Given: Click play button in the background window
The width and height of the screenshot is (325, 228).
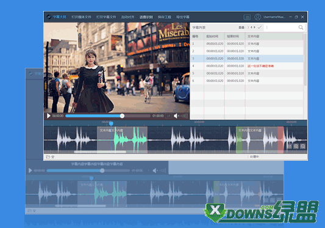Looking at the screenshot, I should (x=30, y=171).
